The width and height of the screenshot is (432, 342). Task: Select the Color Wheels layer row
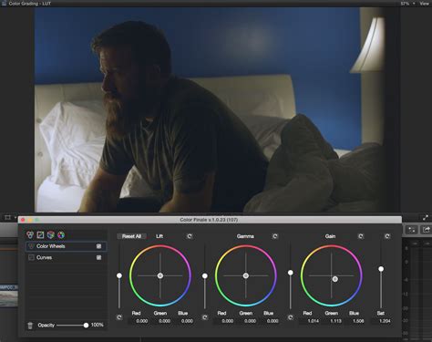pos(66,246)
